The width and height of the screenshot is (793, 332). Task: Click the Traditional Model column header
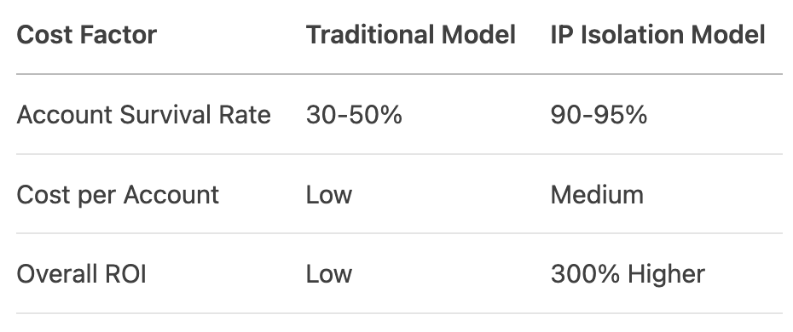[411, 35]
